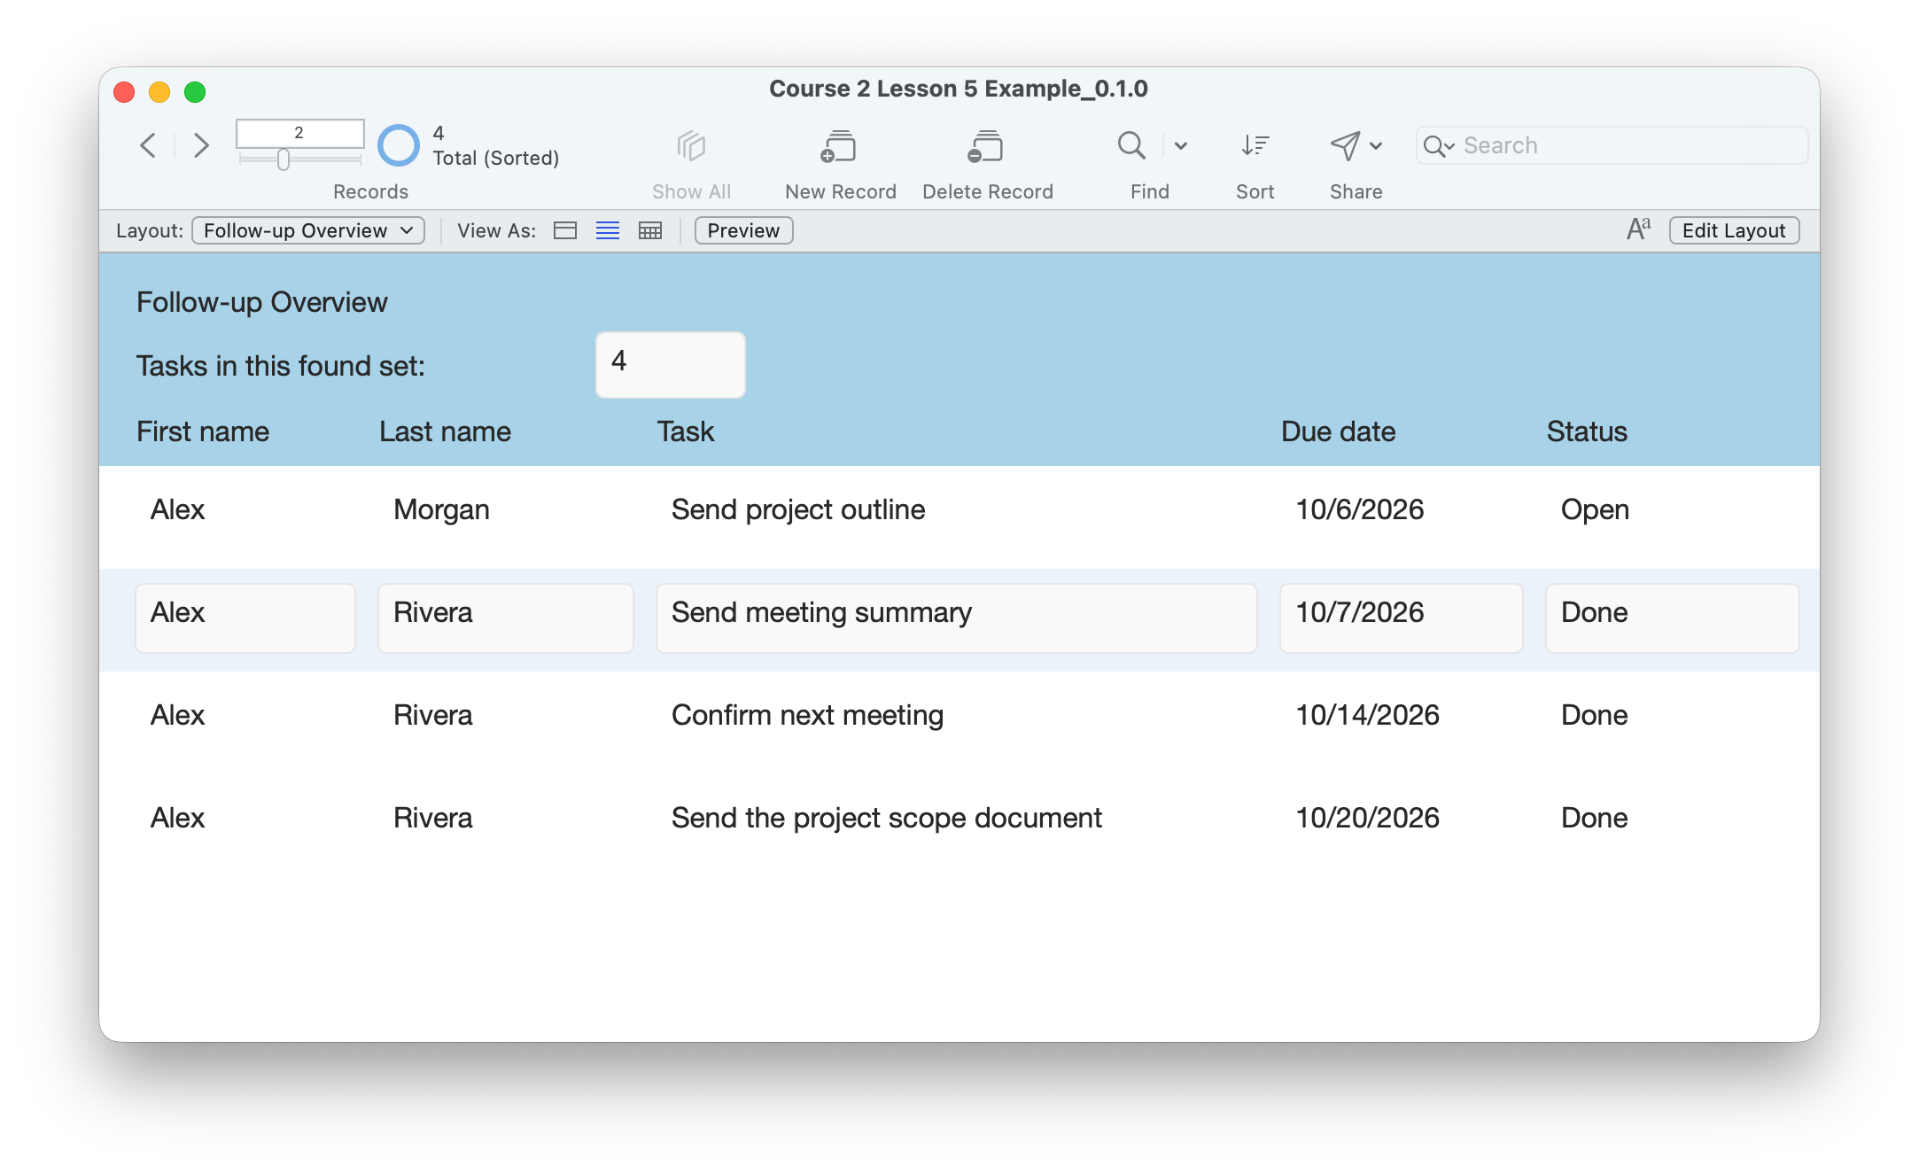Image resolution: width=1919 pixels, height=1173 pixels.
Task: Click the Show All toolbar icon
Action: [691, 146]
